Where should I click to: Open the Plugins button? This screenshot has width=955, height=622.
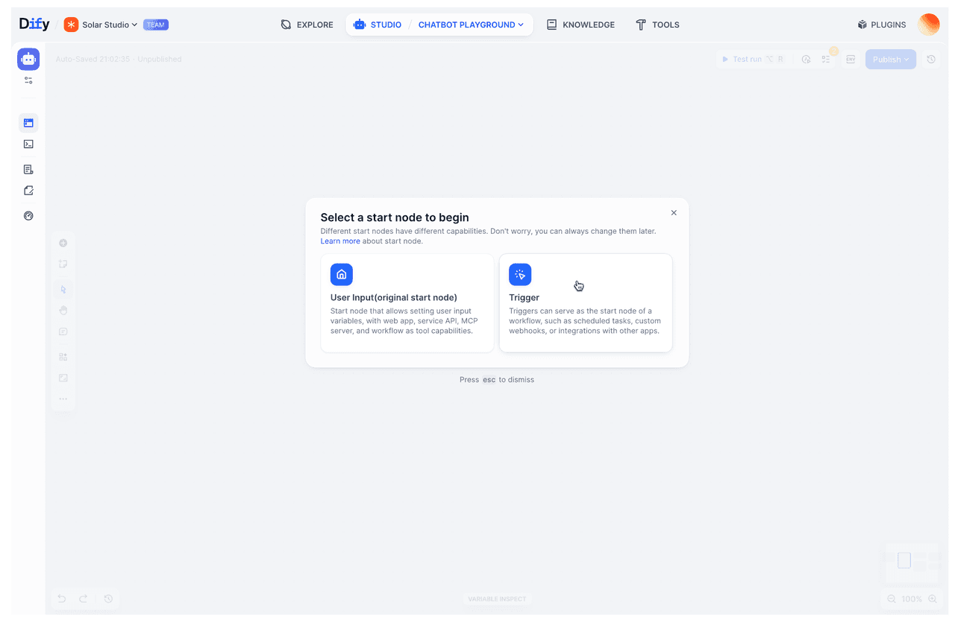coord(881,25)
